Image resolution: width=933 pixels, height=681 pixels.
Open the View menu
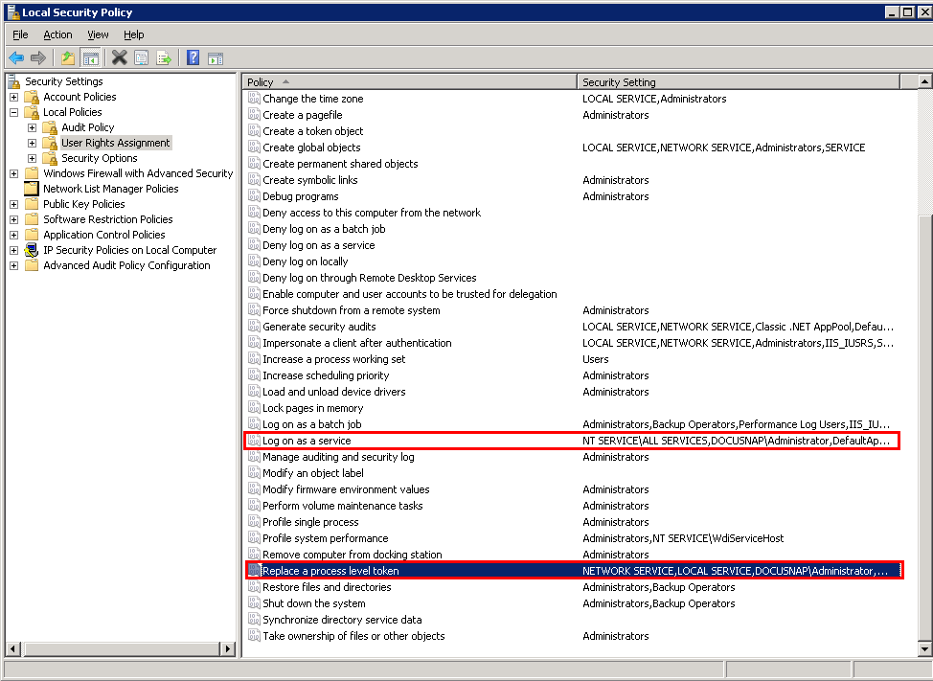pyautogui.click(x=98, y=34)
